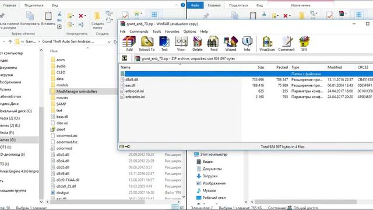Image resolution: width=373 pixels, height=210 pixels.
Task: Navigate up in left Explorer address bar
Action: pyautogui.click(x=10, y=41)
